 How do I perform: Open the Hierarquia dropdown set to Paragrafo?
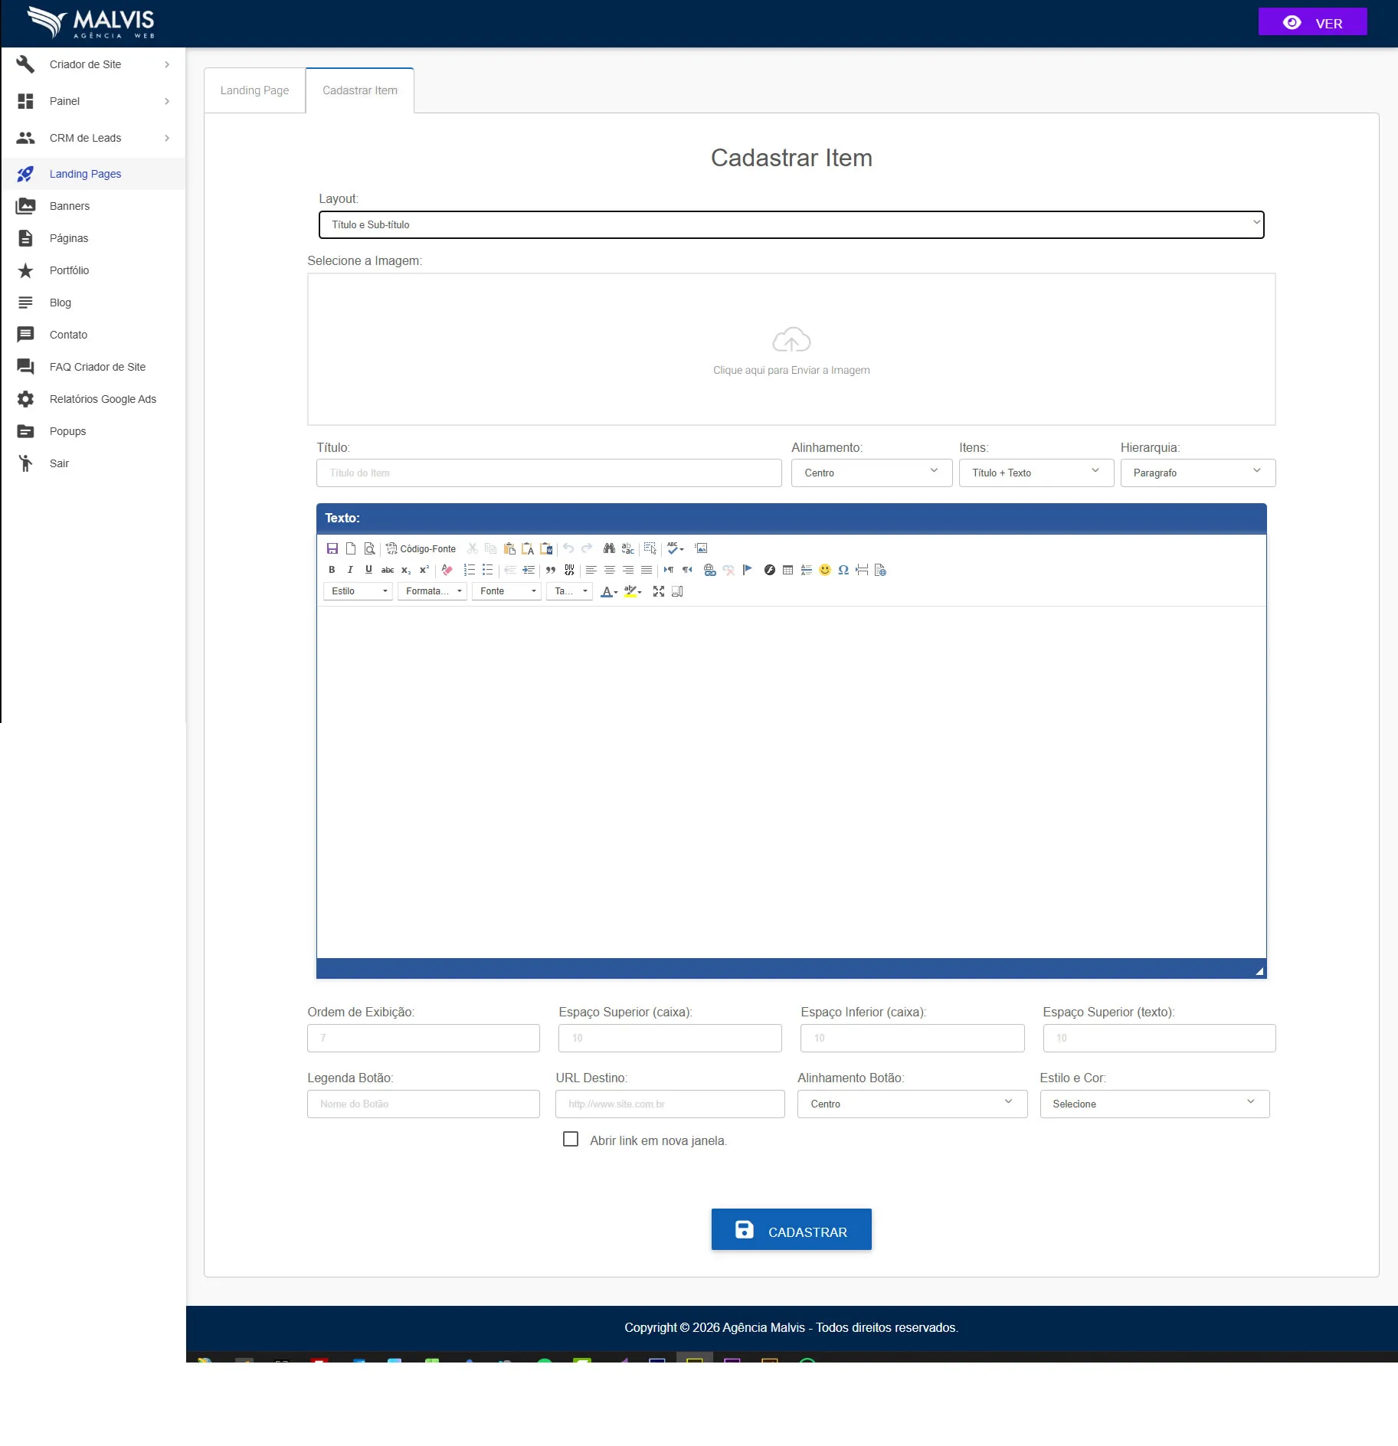point(1197,473)
